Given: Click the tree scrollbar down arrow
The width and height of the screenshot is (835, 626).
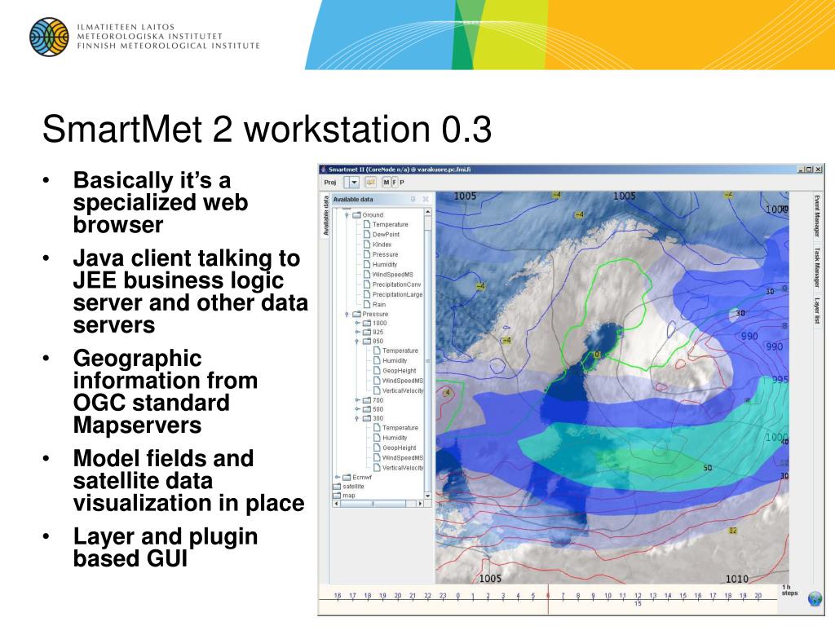Looking at the screenshot, I should (427, 496).
